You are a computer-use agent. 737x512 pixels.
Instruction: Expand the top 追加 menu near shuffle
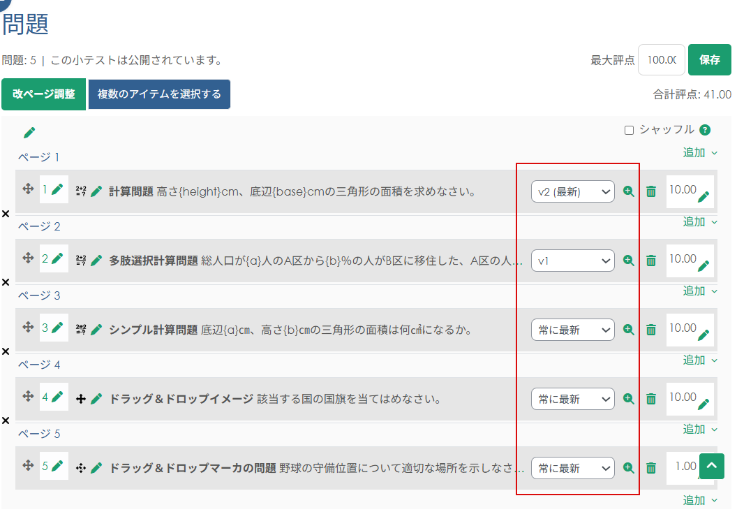coord(700,152)
